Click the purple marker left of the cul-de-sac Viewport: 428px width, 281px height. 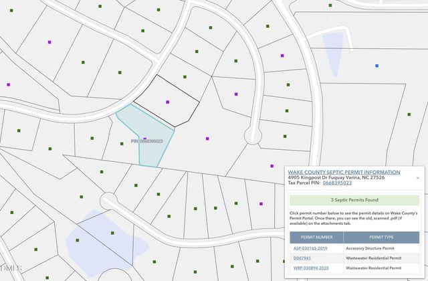(x=207, y=139)
